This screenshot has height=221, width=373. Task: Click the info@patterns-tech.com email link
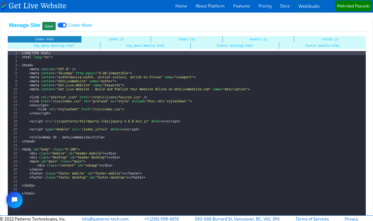coord(105,219)
